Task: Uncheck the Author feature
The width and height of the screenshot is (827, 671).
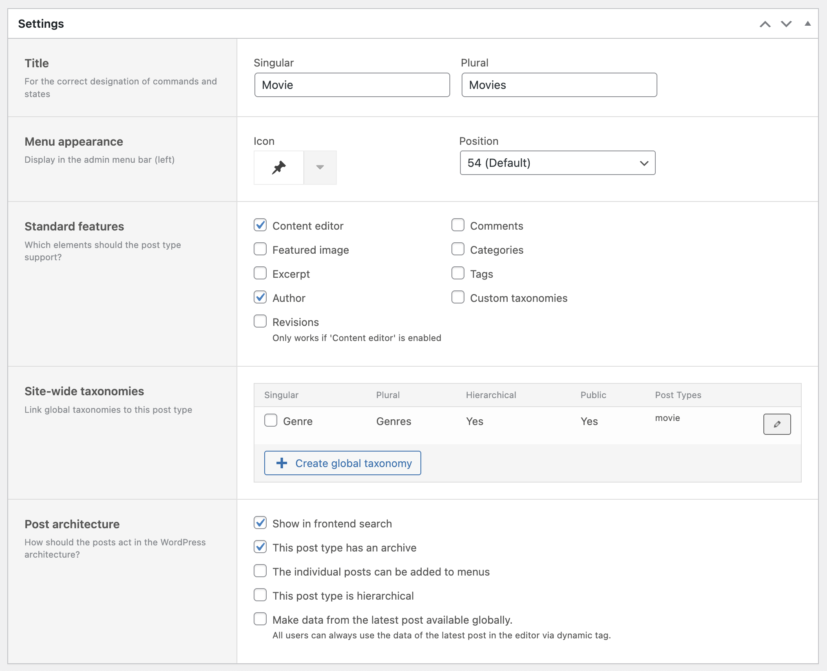Action: point(260,297)
